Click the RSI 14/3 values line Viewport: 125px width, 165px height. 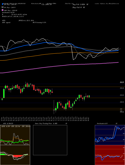click(14, 14)
